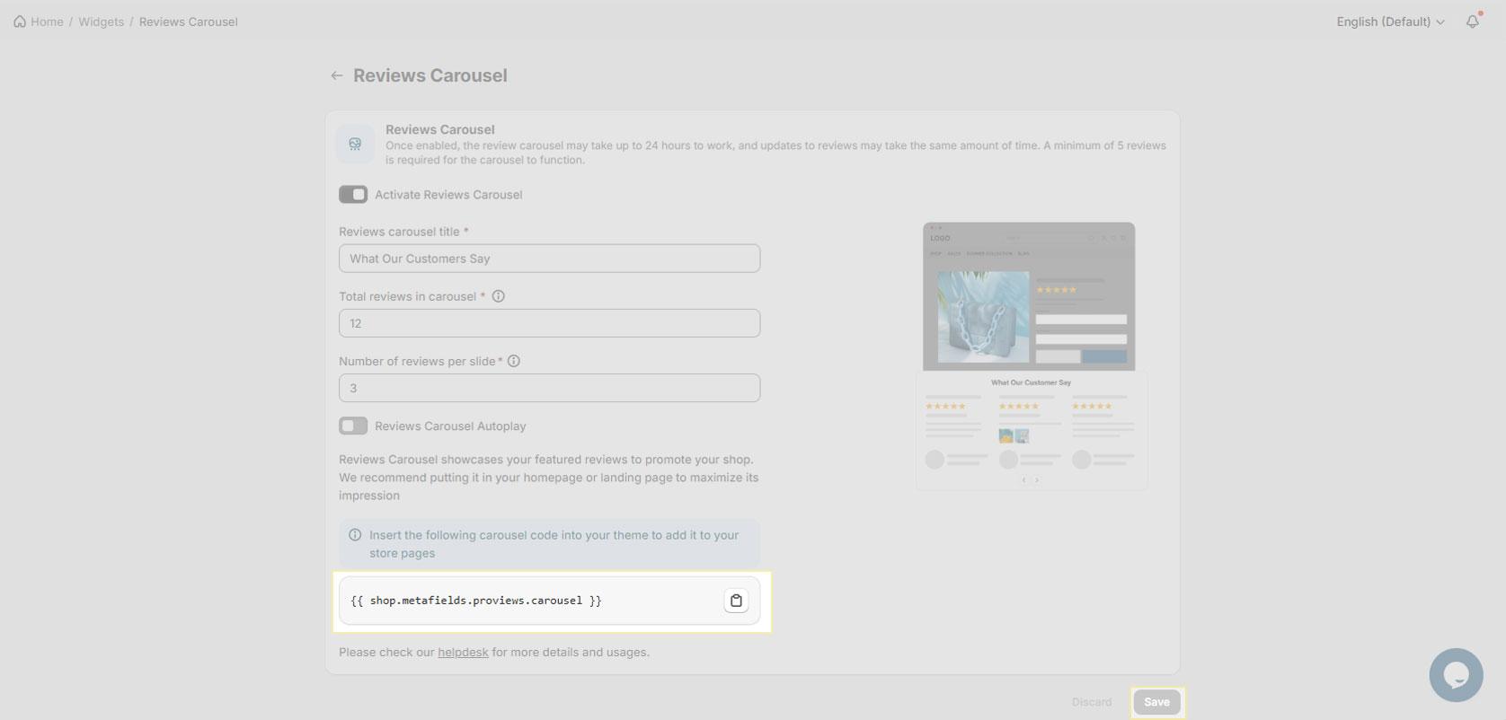Click the Save button
This screenshot has width=1506, height=720.
(1156, 702)
